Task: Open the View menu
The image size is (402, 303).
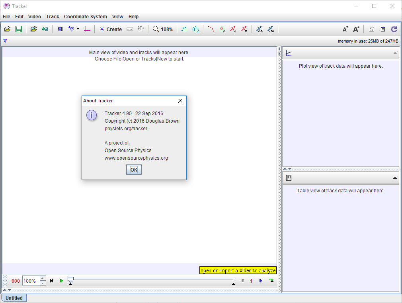Action: tap(118, 17)
